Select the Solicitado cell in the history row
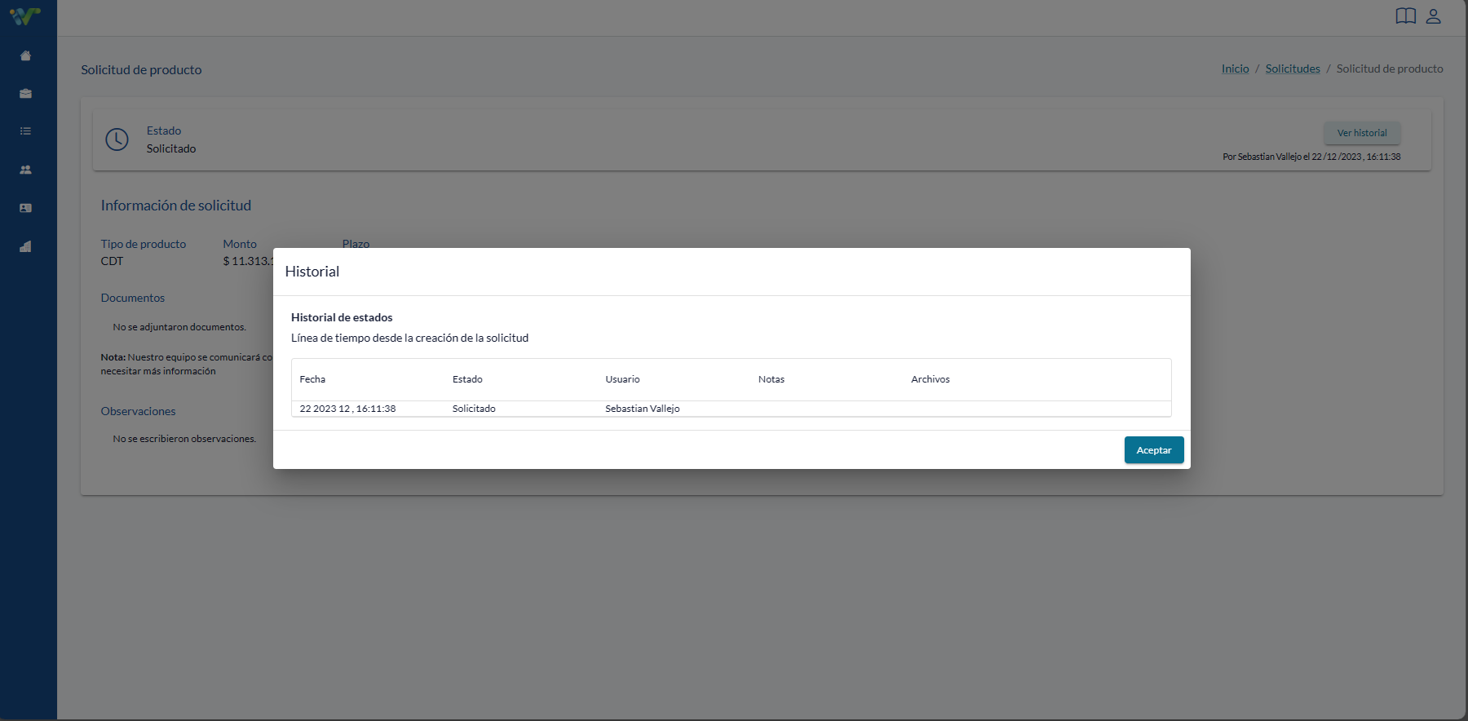This screenshot has height=721, width=1468. (474, 409)
